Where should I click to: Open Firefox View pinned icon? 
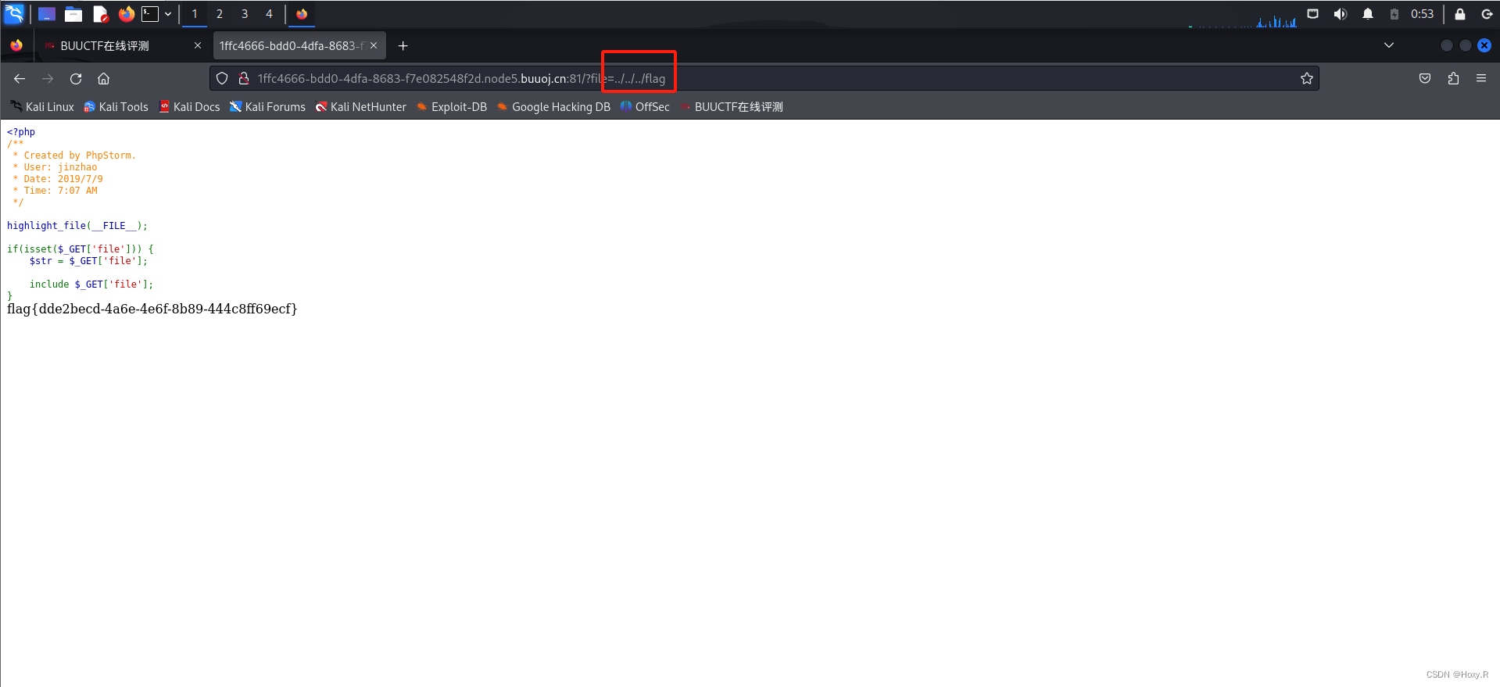[x=16, y=45]
